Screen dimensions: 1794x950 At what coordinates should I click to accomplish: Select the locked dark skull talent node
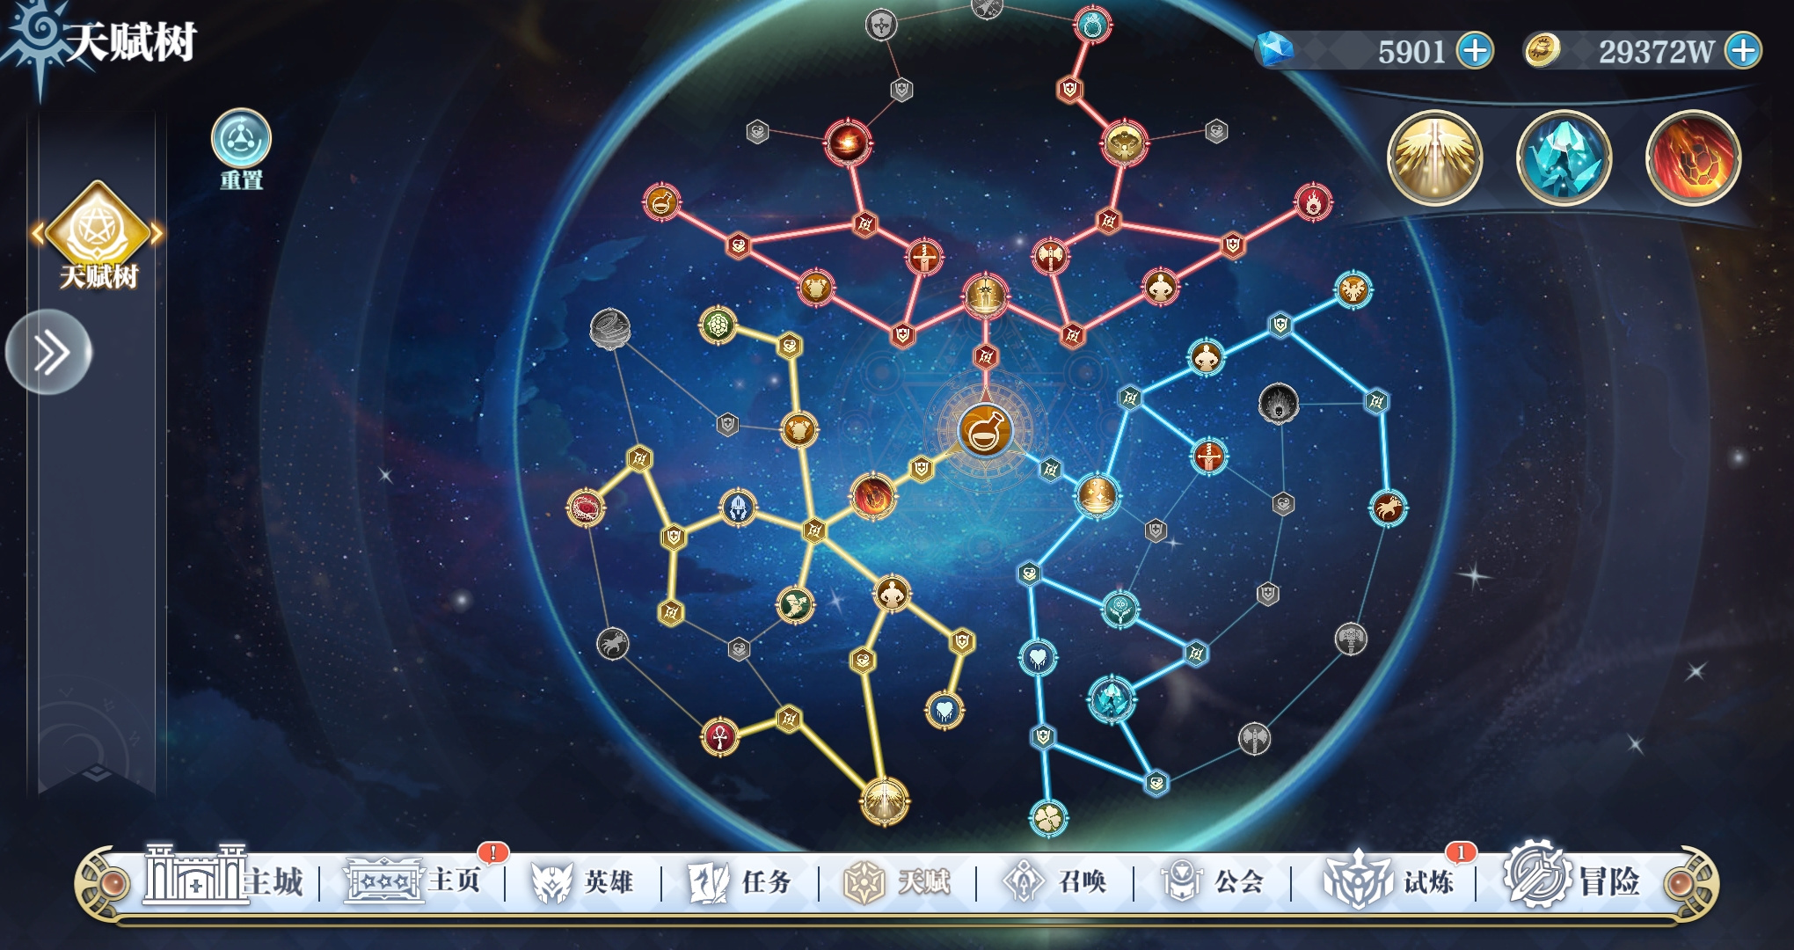[x=1278, y=403]
